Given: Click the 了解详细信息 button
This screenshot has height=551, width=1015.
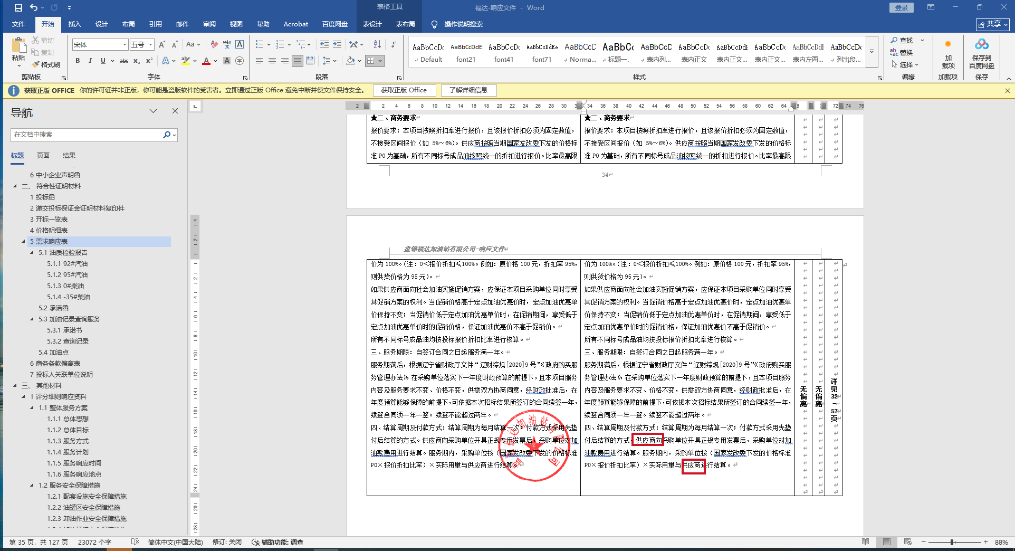Looking at the screenshot, I should click(468, 90).
